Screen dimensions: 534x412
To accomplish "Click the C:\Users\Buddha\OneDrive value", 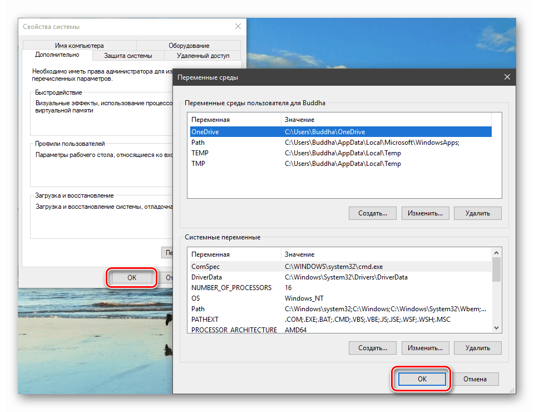I will pos(325,132).
